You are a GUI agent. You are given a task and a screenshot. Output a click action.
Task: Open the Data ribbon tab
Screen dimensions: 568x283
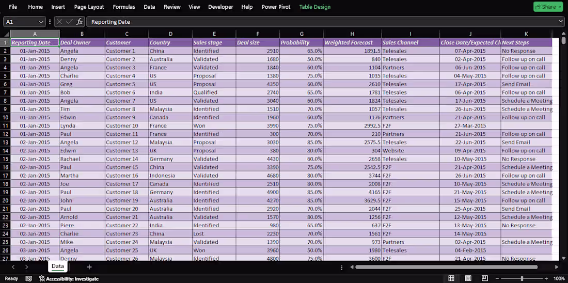coord(149,7)
